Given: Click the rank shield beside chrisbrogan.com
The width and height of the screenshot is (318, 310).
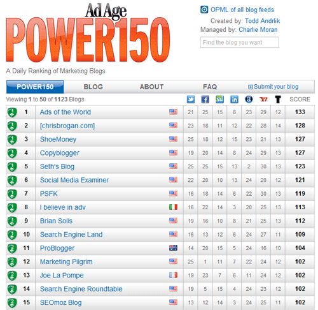Looking at the screenshot, I should (x=12, y=126).
